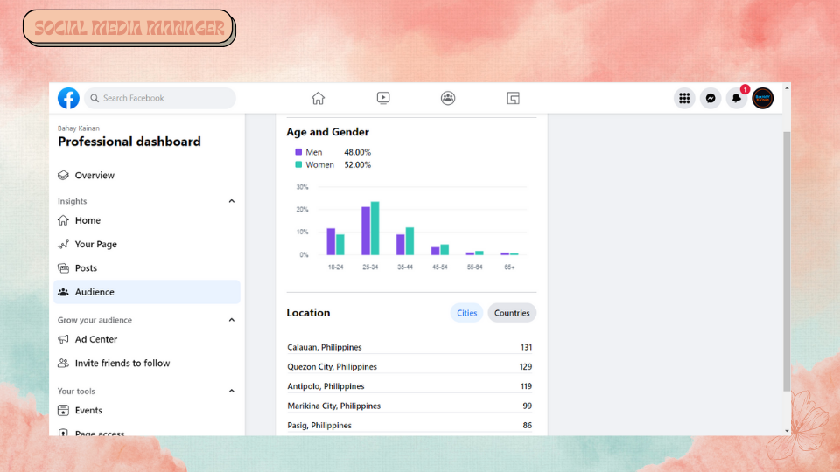840x472 pixels.
Task: Click the search magnifier icon
Action: coord(94,98)
